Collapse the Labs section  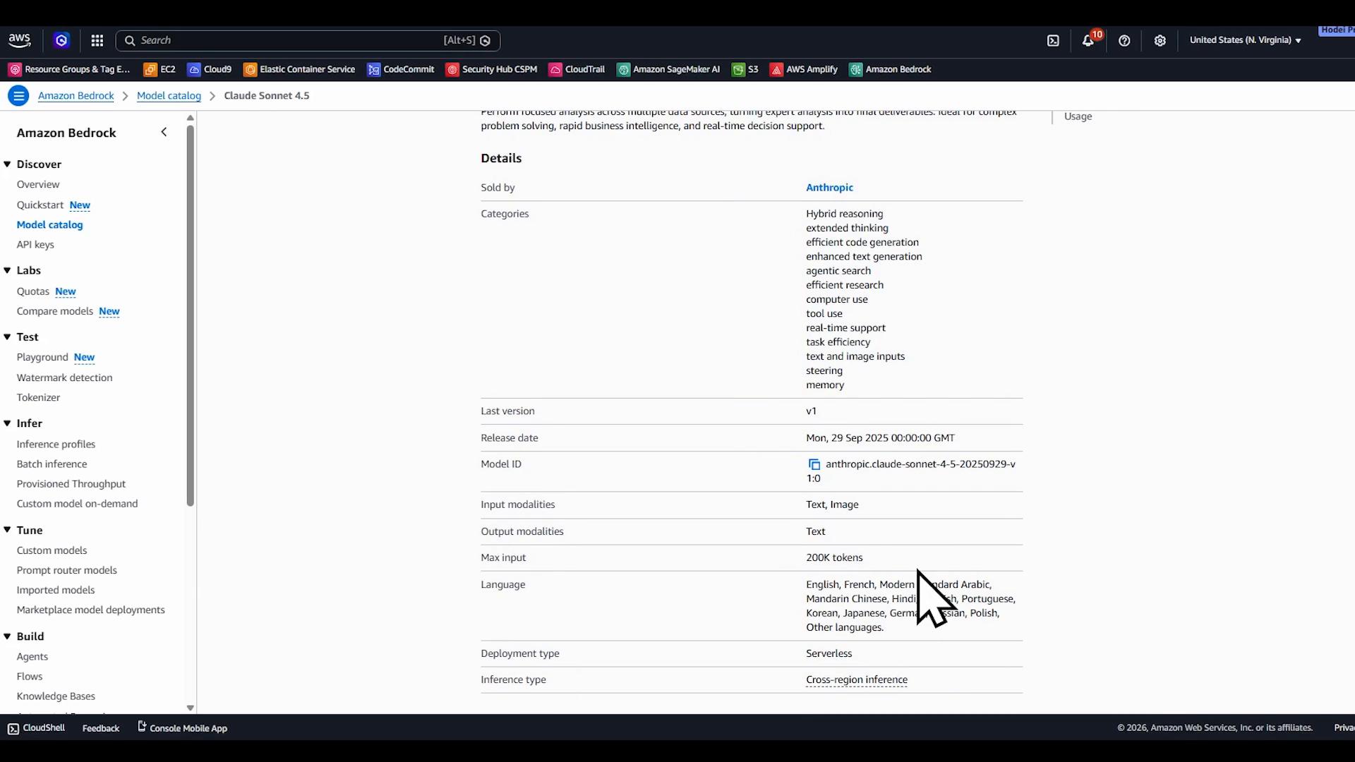pyautogui.click(x=7, y=270)
